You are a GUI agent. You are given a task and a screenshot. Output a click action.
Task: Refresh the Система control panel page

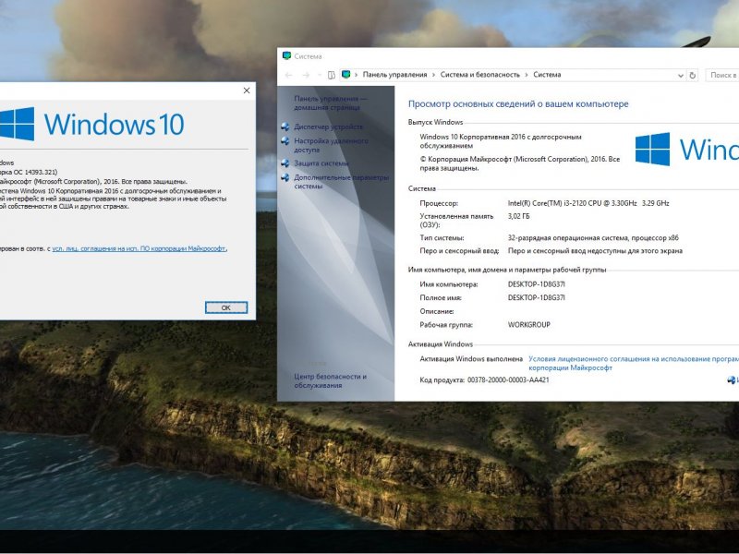pos(692,75)
